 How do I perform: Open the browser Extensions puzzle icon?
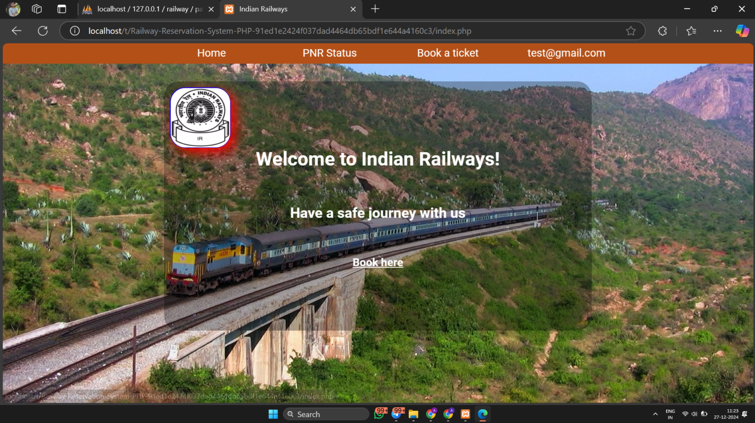coord(662,30)
